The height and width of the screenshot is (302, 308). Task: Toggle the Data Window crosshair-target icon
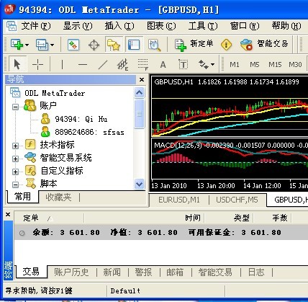pyautogui.click(x=94, y=45)
